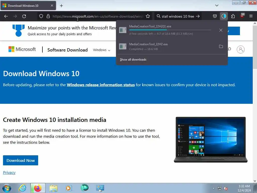Expand the Windows dropdown menu
This screenshot has height=193, width=257.
[101, 50]
